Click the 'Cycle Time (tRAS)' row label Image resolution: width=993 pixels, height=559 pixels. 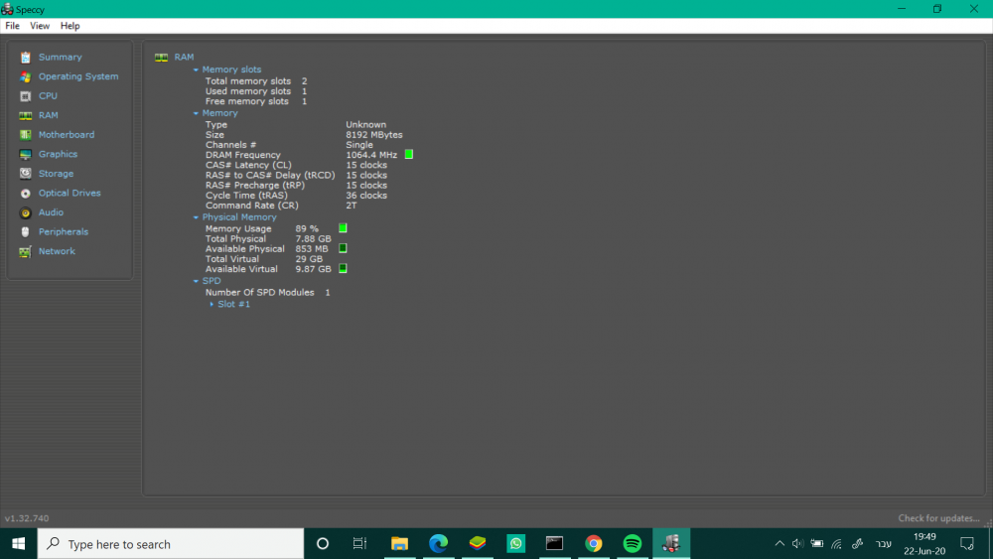246,196
